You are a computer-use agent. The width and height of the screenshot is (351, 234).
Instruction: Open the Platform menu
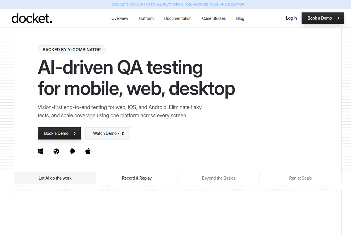(x=146, y=18)
